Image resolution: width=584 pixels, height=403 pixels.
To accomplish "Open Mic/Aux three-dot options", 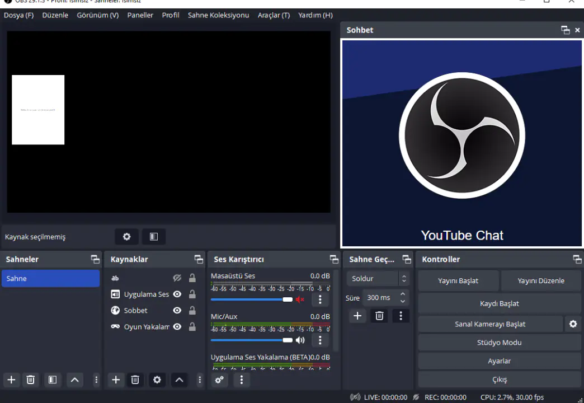I will (320, 340).
